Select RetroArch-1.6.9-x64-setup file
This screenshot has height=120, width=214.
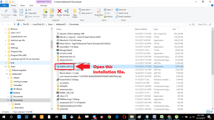point(71,40)
